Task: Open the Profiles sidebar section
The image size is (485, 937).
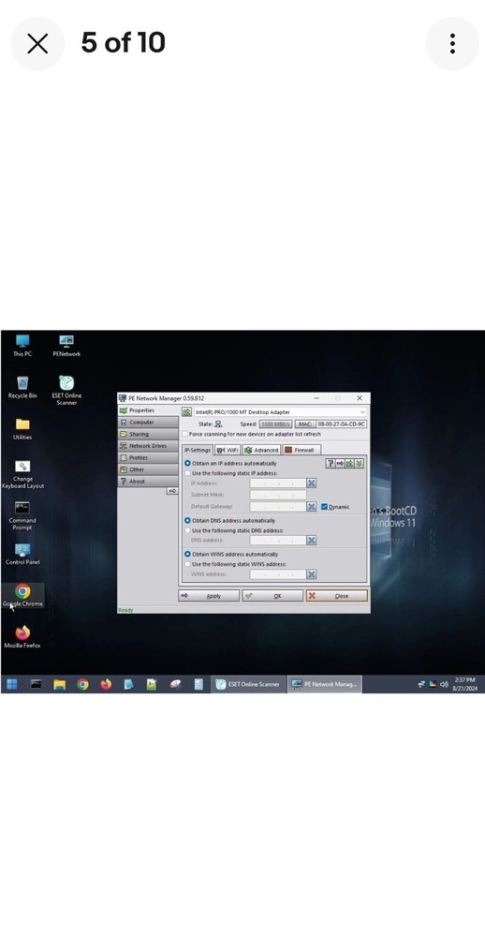Action: (x=148, y=458)
